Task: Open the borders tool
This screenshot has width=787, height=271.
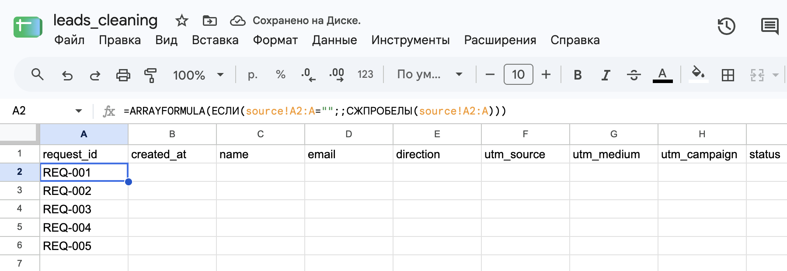Action: (x=728, y=75)
